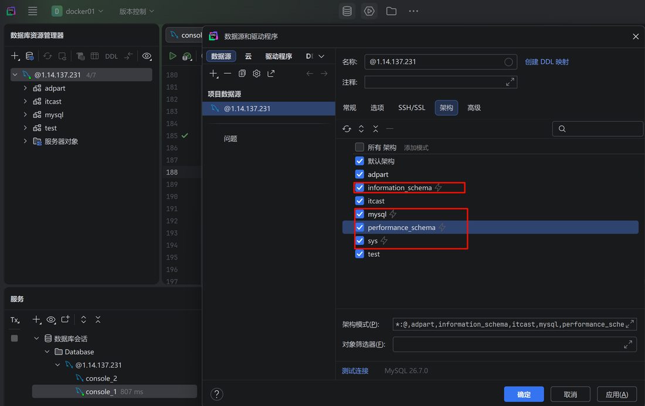The width and height of the screenshot is (645, 406).
Task: Refresh the database explorer
Action: tap(47, 56)
